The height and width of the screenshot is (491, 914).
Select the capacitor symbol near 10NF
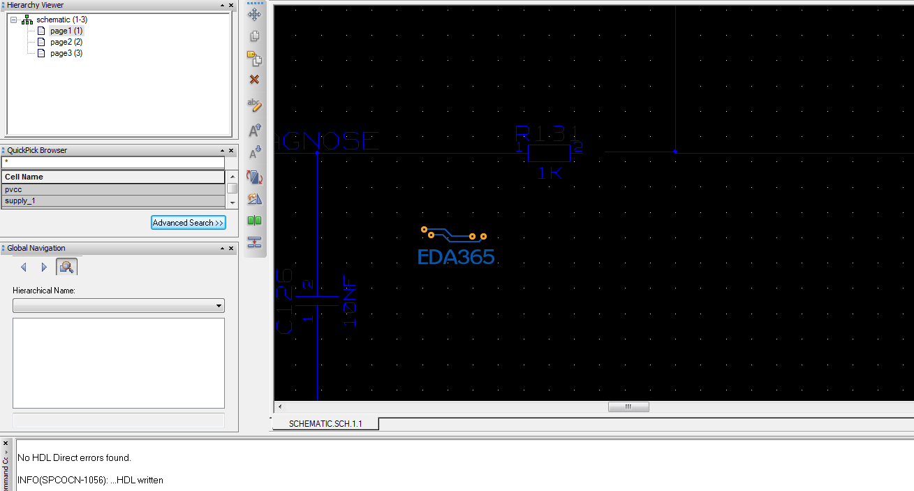pos(317,300)
